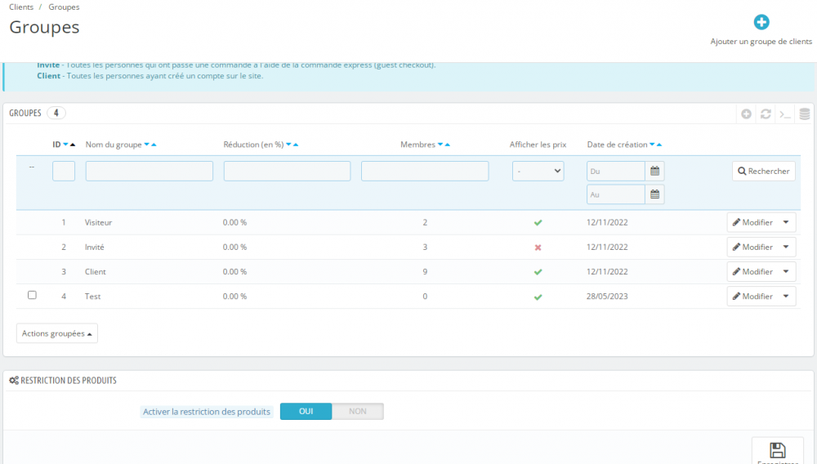
Task: Sort Nom du groupe ascending
Action: tap(154, 145)
